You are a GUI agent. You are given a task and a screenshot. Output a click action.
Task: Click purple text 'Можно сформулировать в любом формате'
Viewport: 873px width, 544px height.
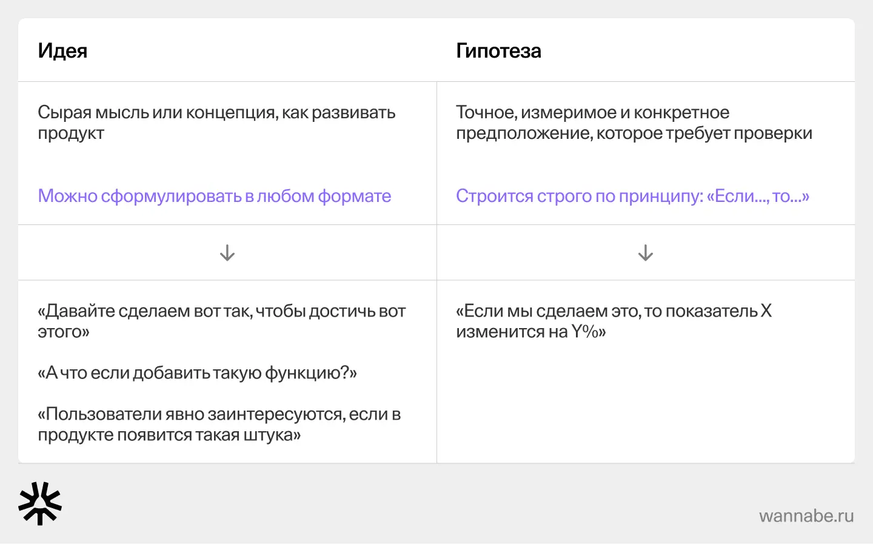click(x=215, y=196)
